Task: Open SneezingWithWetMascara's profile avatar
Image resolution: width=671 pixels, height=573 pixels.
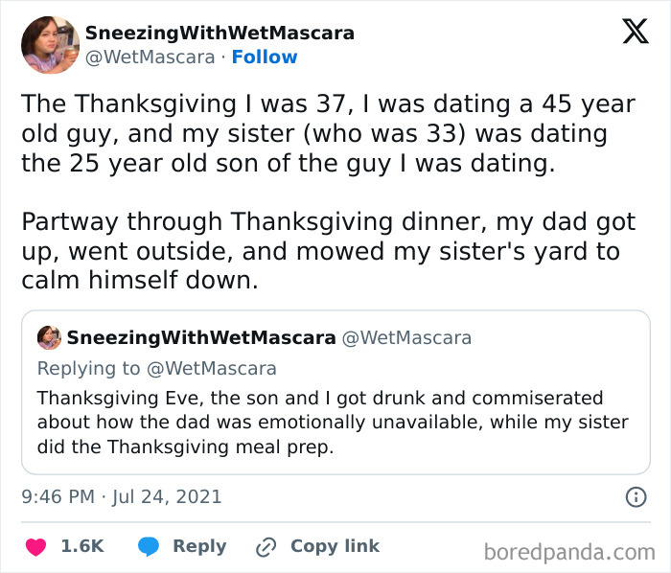Action: pos(50,44)
